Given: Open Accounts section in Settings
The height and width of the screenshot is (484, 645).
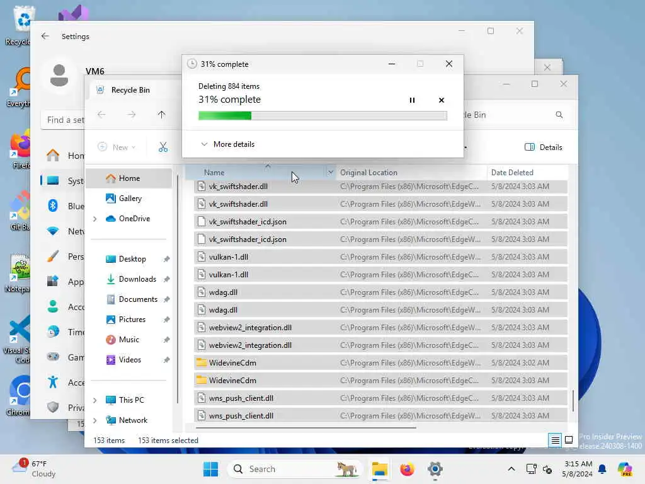Looking at the screenshot, I should point(64,307).
